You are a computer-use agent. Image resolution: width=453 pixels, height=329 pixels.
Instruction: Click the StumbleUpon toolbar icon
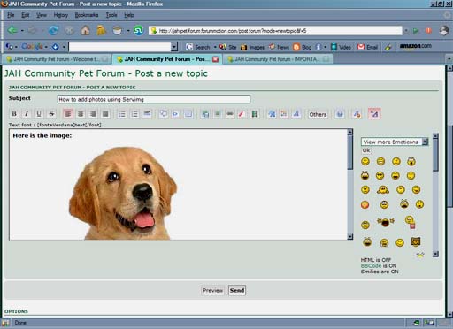click(138, 30)
